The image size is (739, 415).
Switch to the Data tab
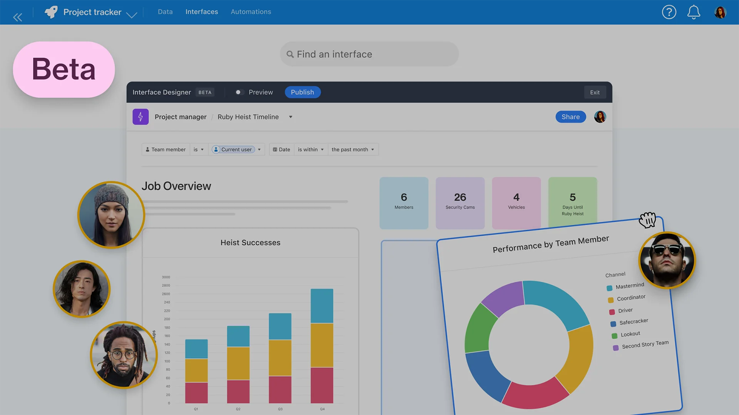[165, 12]
